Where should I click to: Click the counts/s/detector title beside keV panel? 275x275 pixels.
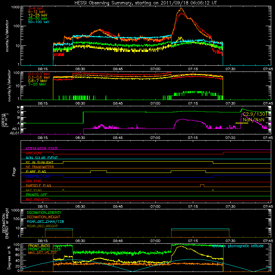coord(7,36)
